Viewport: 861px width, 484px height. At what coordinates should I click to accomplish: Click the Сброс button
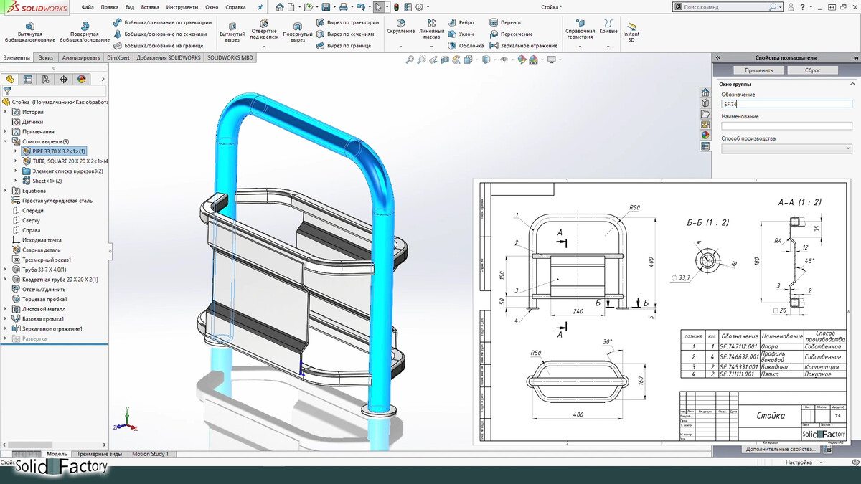click(812, 70)
